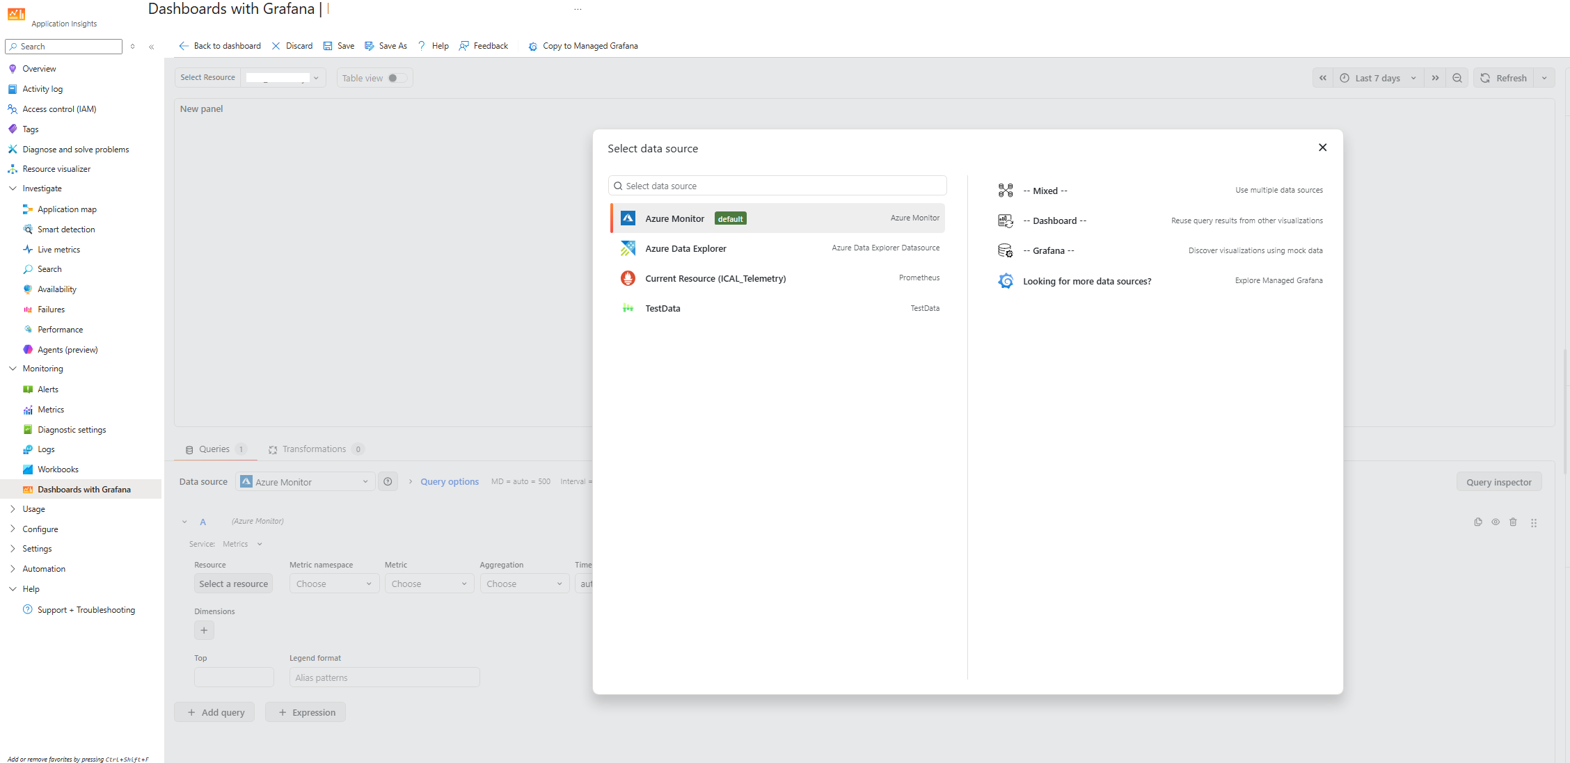Screen dimensions: 1570x763
Task: Open the Aggregation Choose dropdown
Action: (525, 584)
